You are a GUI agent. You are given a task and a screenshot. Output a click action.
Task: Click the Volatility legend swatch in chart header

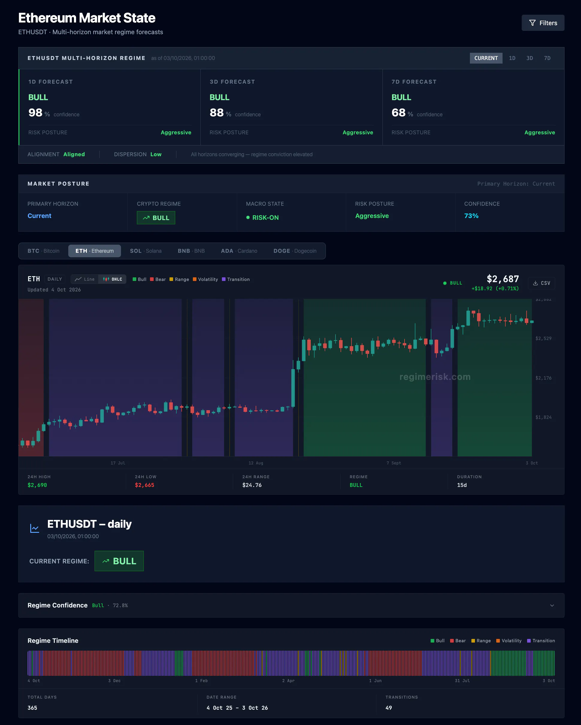[194, 279]
